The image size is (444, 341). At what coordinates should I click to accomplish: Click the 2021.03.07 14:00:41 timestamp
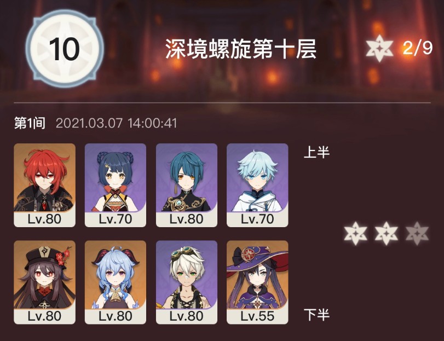pos(117,123)
